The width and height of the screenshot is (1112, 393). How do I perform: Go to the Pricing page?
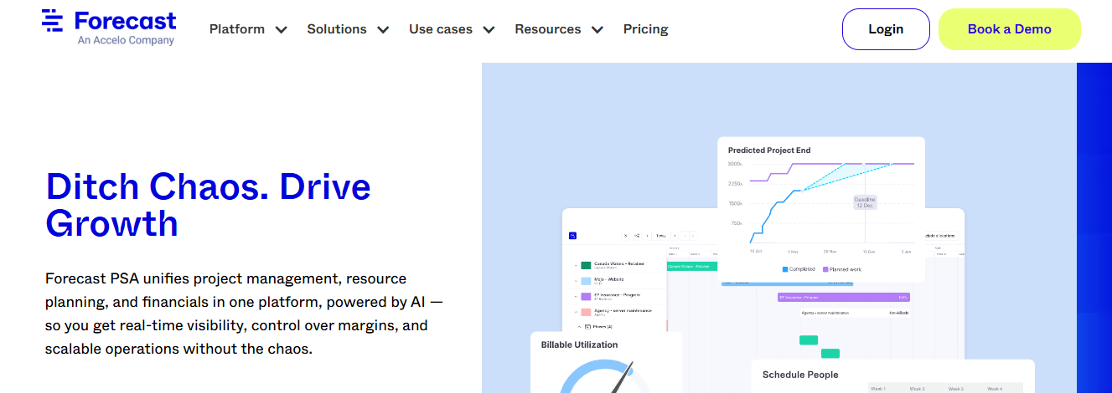click(x=645, y=29)
